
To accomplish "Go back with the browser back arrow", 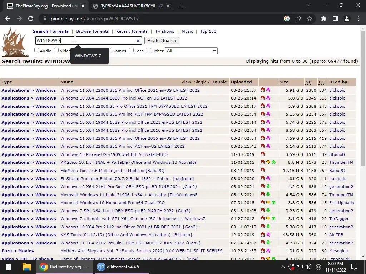I will coord(8,19).
